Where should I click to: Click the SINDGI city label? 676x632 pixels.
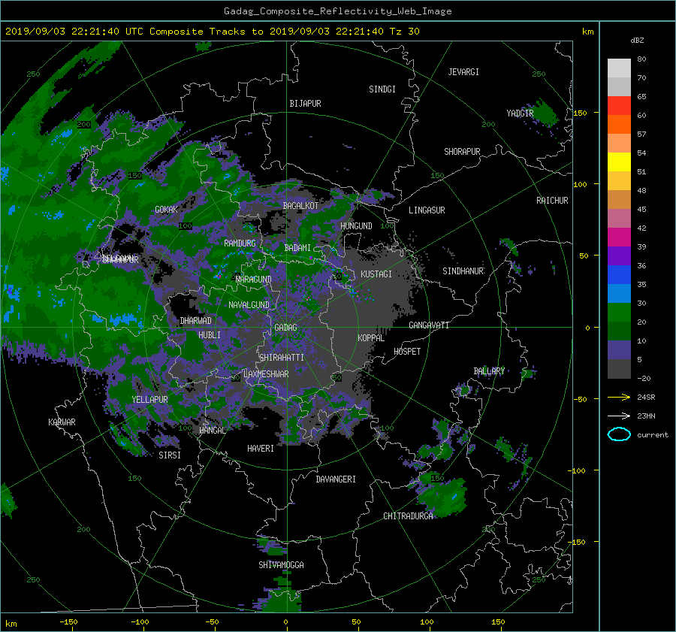pos(382,89)
